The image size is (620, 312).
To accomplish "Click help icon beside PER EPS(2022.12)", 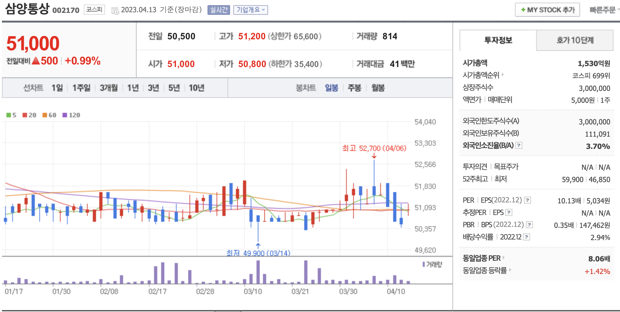I will tap(528, 200).
